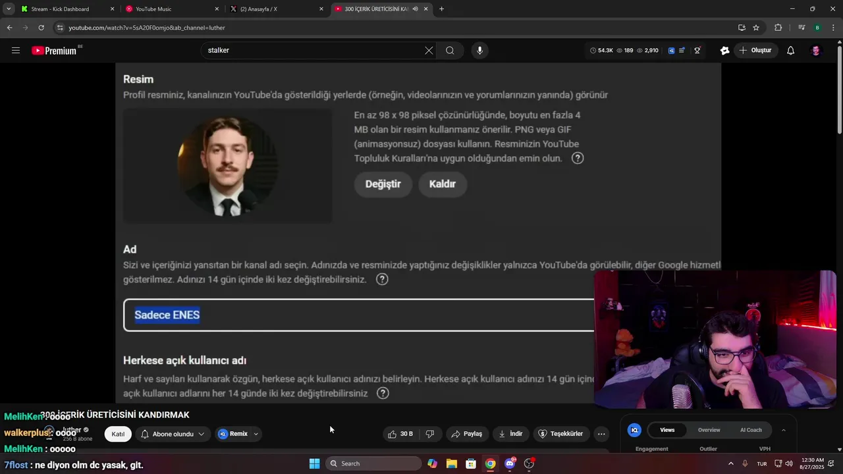Share the video with Paylaş

(467, 434)
